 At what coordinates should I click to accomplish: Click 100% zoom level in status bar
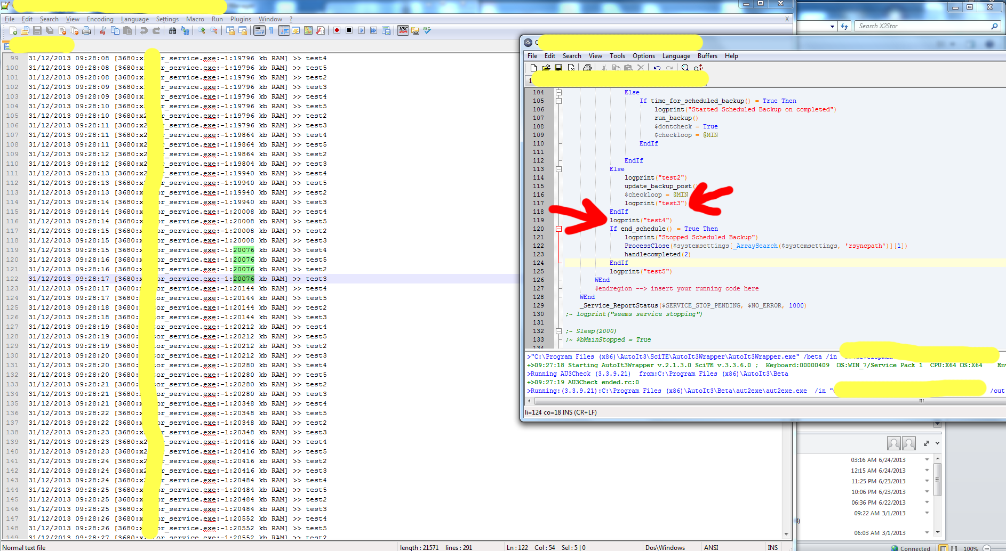(x=971, y=548)
